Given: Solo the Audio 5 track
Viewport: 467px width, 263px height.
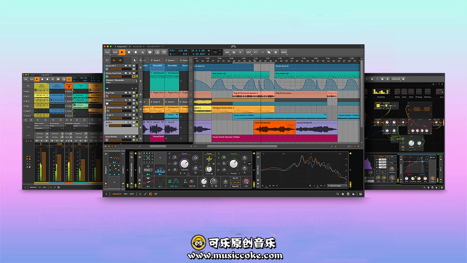Looking at the screenshot, I should click(130, 122).
